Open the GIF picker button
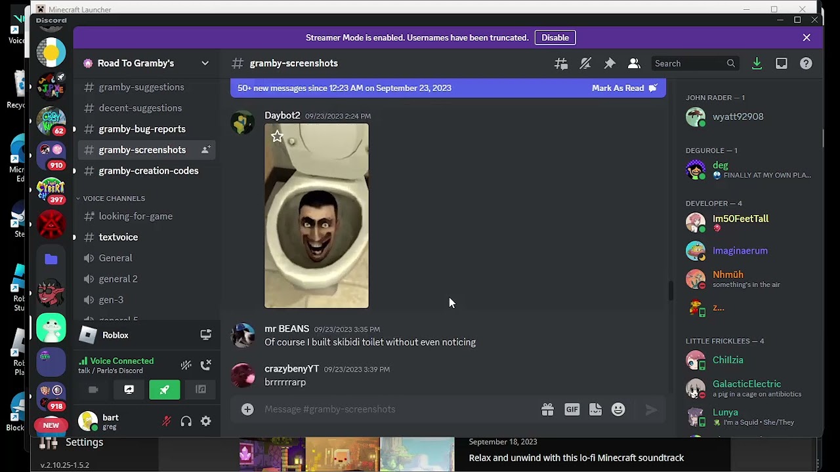Screen dimensions: 840x472 tap(572, 410)
